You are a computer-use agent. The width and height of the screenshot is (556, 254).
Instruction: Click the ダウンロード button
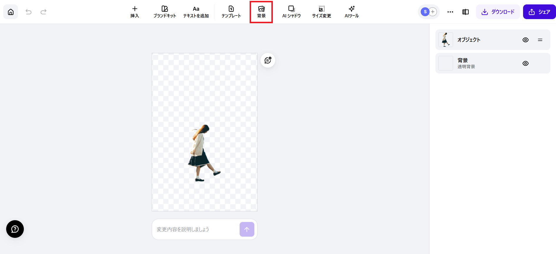point(498,12)
